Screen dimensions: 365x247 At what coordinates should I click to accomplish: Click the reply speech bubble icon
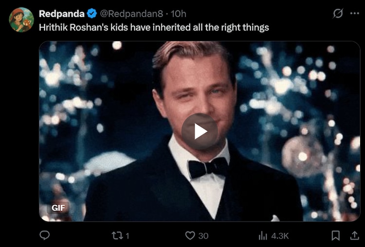[x=44, y=235]
